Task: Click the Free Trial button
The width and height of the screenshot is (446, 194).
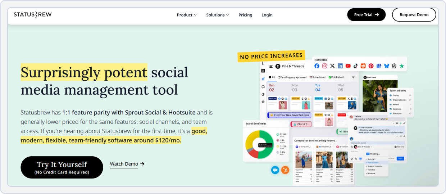Action: [366, 15]
